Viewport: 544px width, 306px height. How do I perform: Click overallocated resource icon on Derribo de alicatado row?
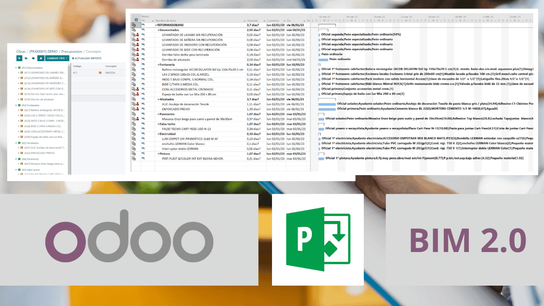138,59
